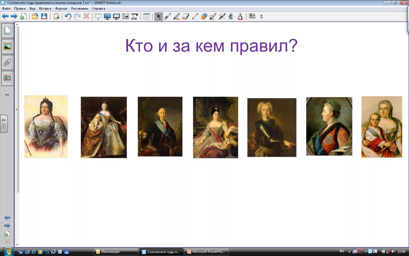Screen dimensions: 409x256
Task: Insert a table from the toolbar
Action: click(x=147, y=16)
